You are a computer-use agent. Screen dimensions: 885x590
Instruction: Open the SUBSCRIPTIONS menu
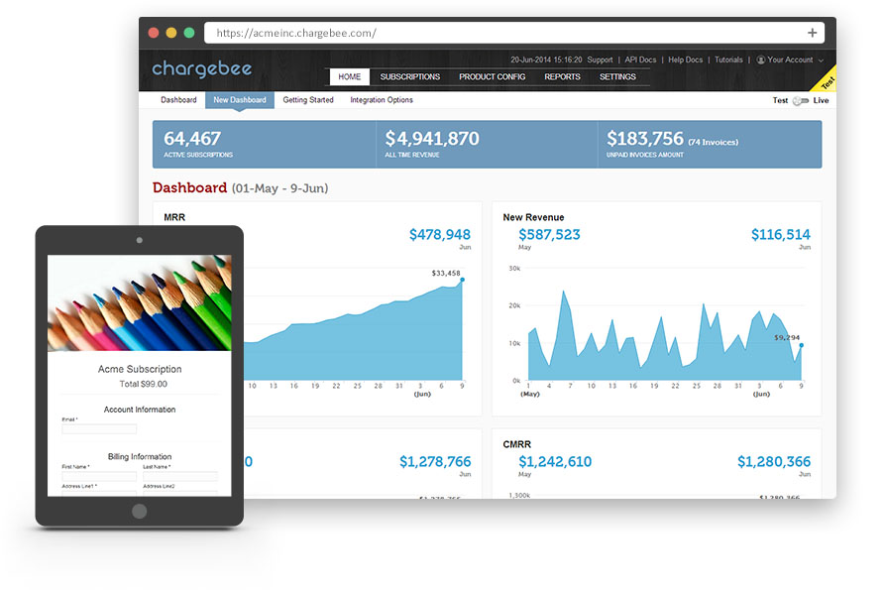click(409, 76)
